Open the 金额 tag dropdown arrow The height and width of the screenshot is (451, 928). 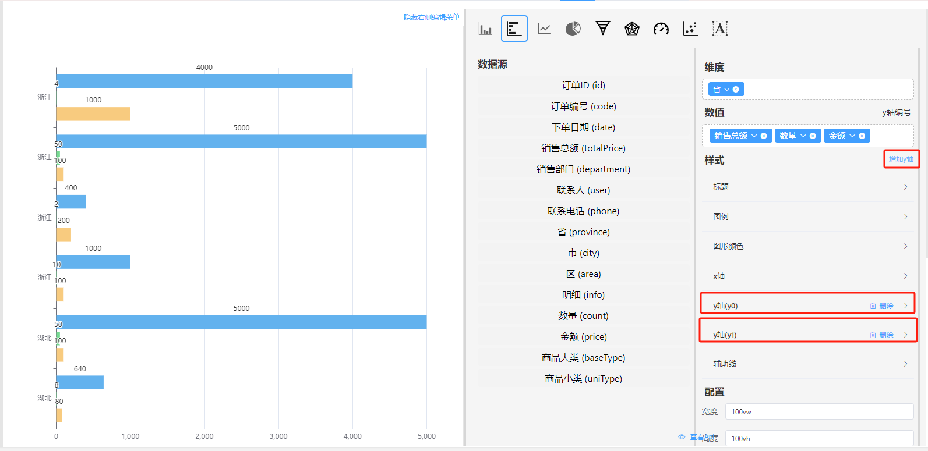coord(852,136)
